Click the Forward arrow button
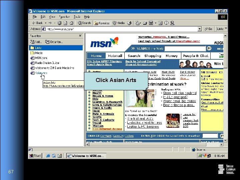The width and height of the screenshot is (240, 180). point(50,23)
